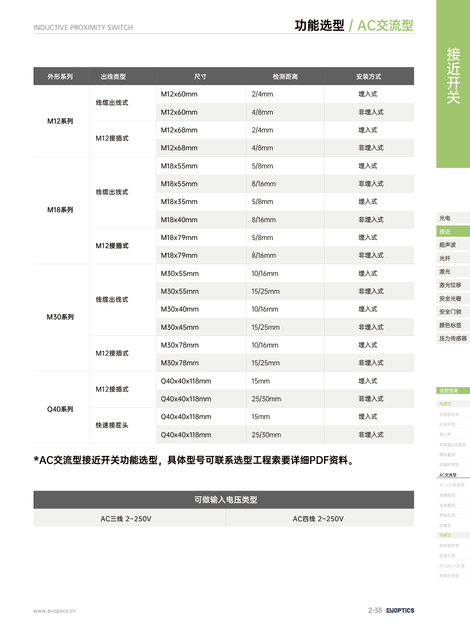Click 8/16mm in the M18x79mm row
The width and height of the screenshot is (470, 638).
pyautogui.click(x=264, y=255)
